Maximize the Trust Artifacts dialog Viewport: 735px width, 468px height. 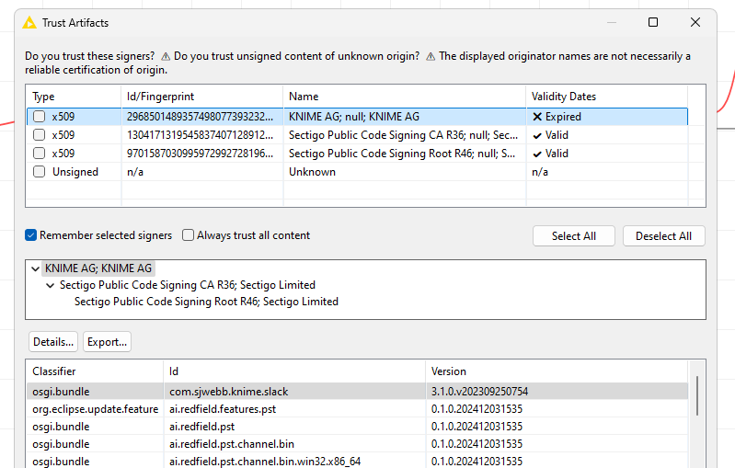pos(653,22)
